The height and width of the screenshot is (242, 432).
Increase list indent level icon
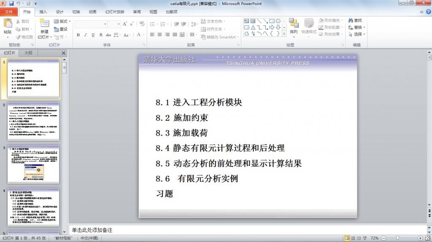coord(184,24)
